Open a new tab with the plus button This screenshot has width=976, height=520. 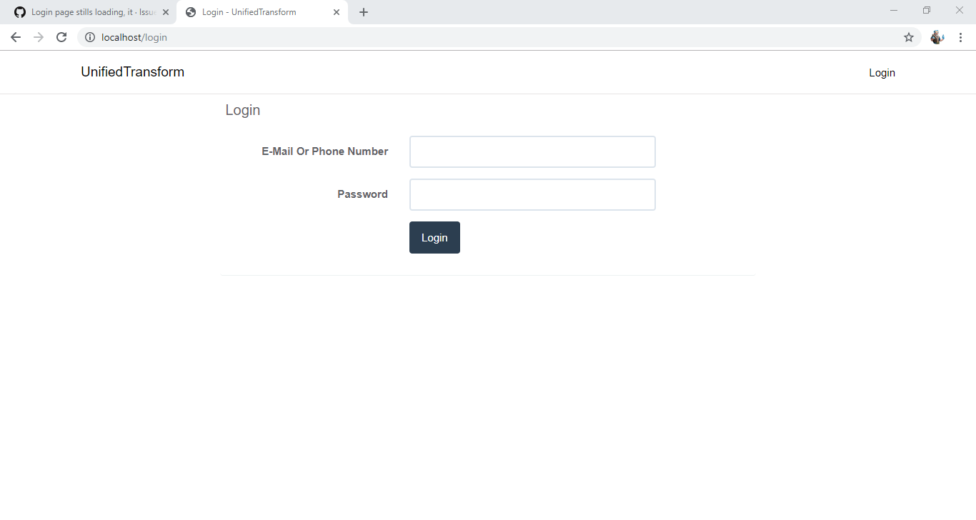pyautogui.click(x=364, y=11)
